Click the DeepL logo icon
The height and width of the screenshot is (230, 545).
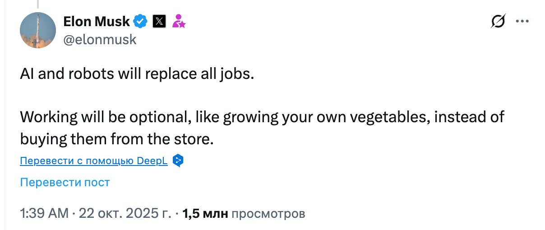(x=178, y=161)
